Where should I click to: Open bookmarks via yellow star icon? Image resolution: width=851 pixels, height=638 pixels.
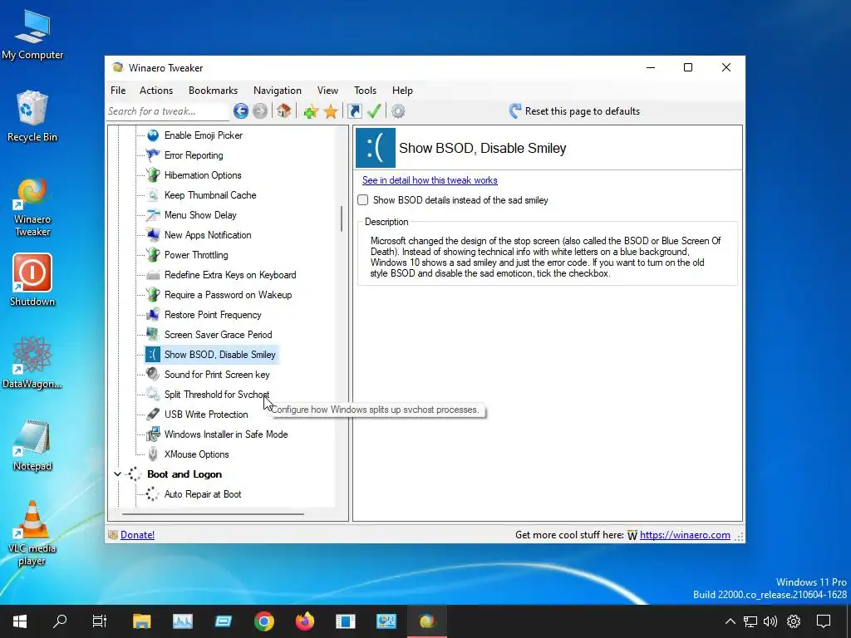click(331, 112)
